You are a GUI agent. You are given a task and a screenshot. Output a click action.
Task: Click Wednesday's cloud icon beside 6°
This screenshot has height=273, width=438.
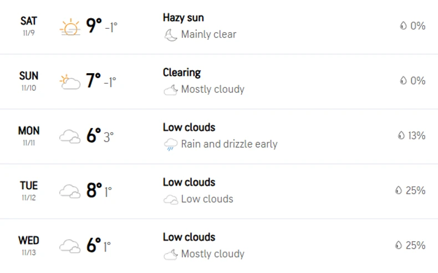(x=70, y=246)
